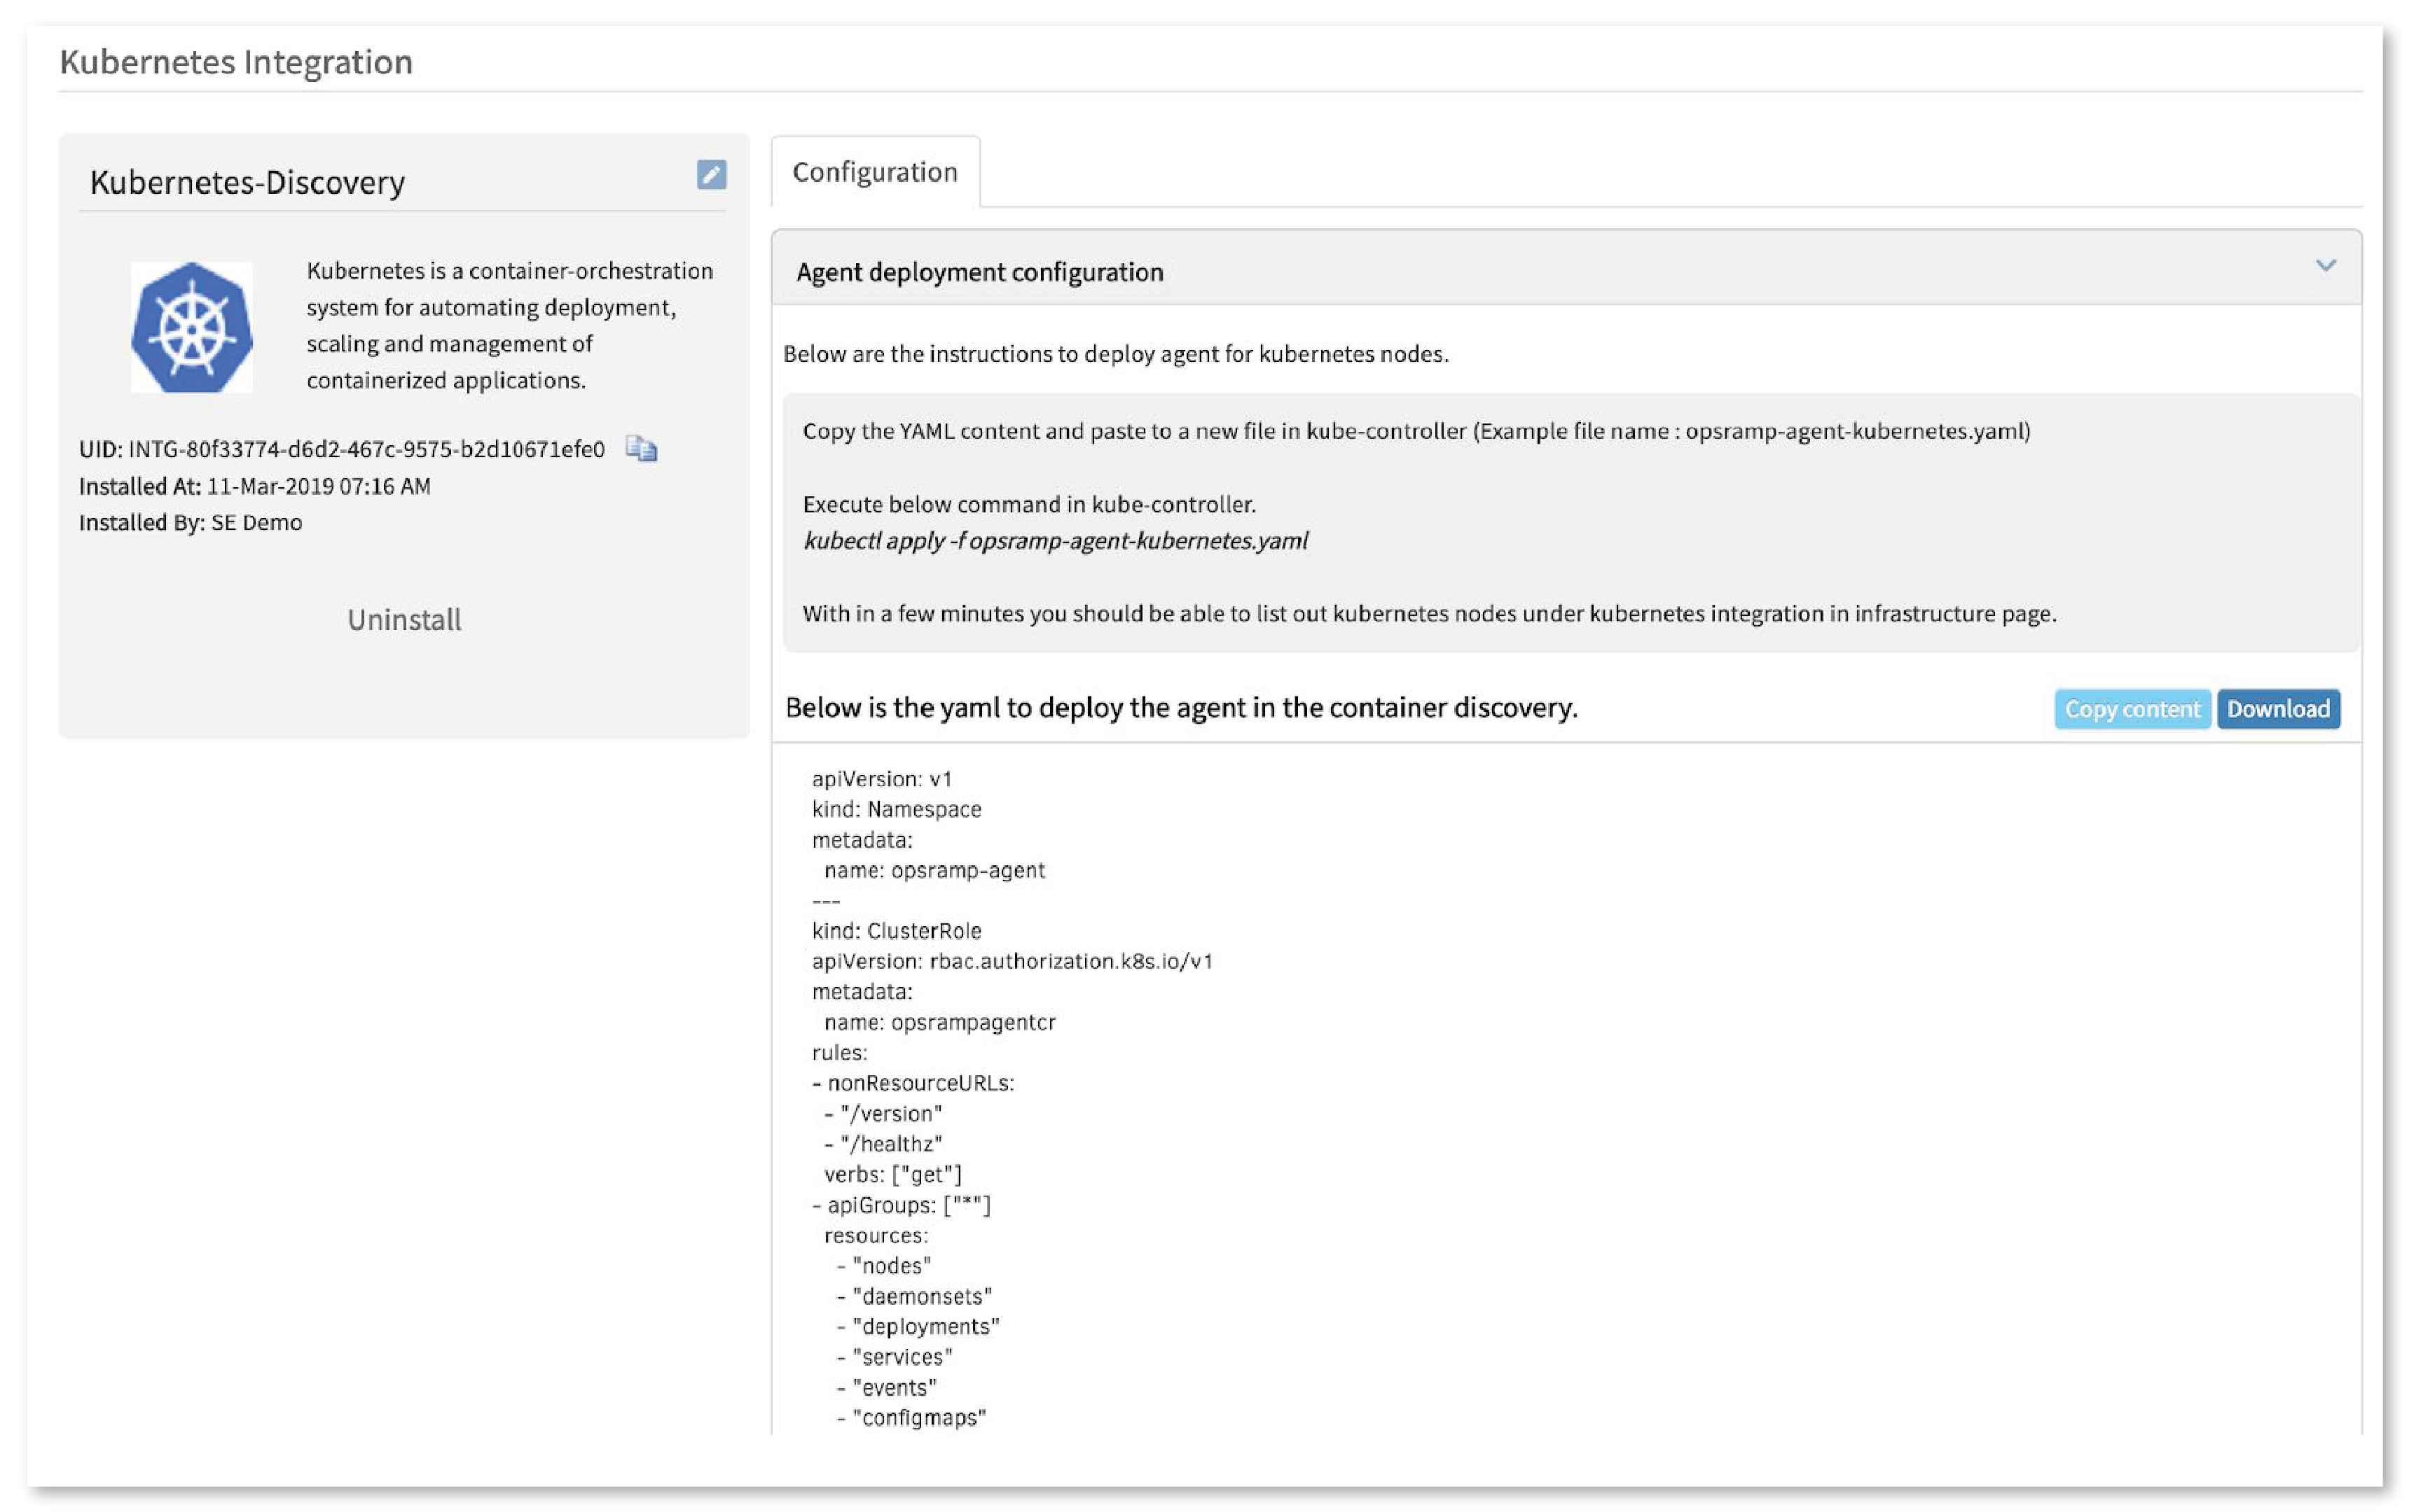Click the chevron next to Agent deployment configuration
Screen dimensions: 2423x1512
point(2328,265)
